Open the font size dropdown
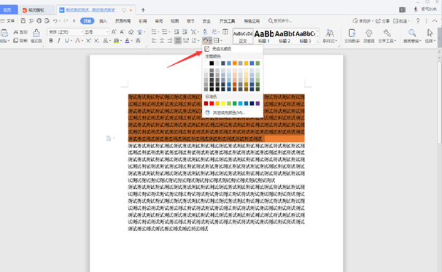 tap(106, 32)
